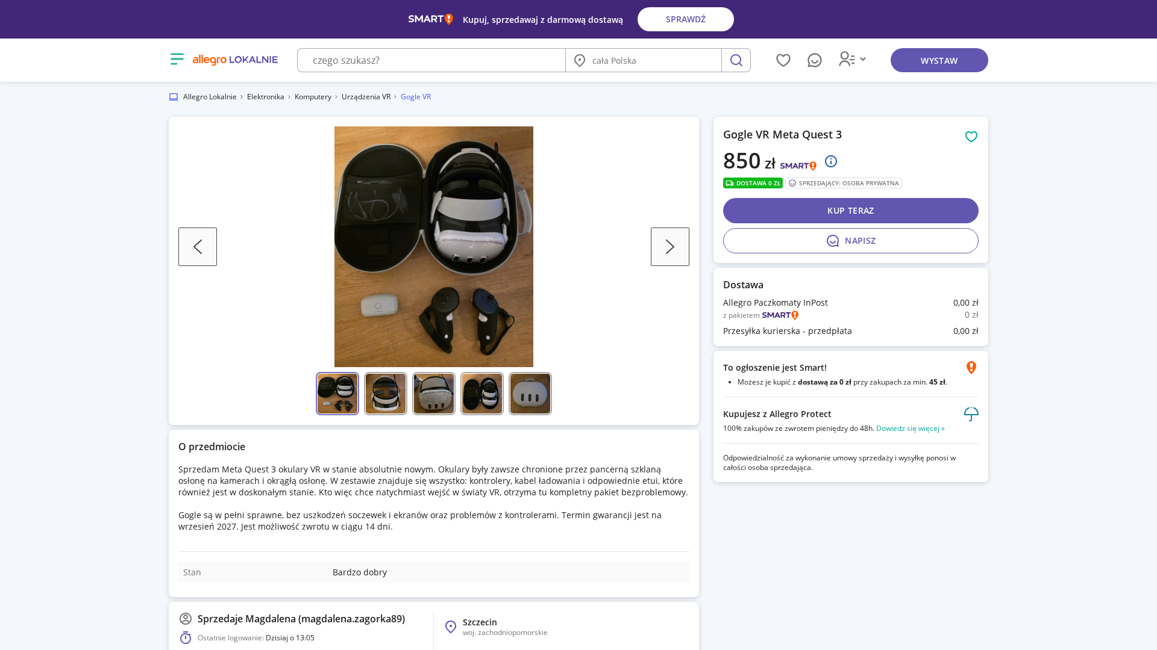Click 'Kupujesz z Allegro Protect' heading
Image resolution: width=1157 pixels, height=650 pixels.
coord(777,414)
